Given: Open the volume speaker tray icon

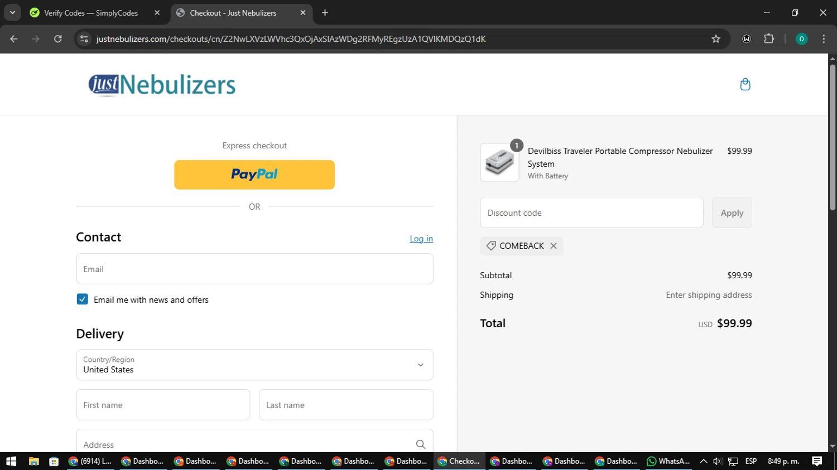Looking at the screenshot, I should (718, 461).
